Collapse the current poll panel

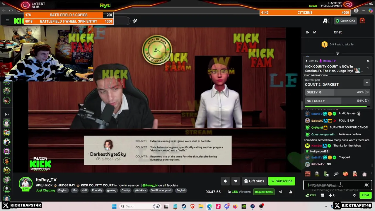point(367,83)
